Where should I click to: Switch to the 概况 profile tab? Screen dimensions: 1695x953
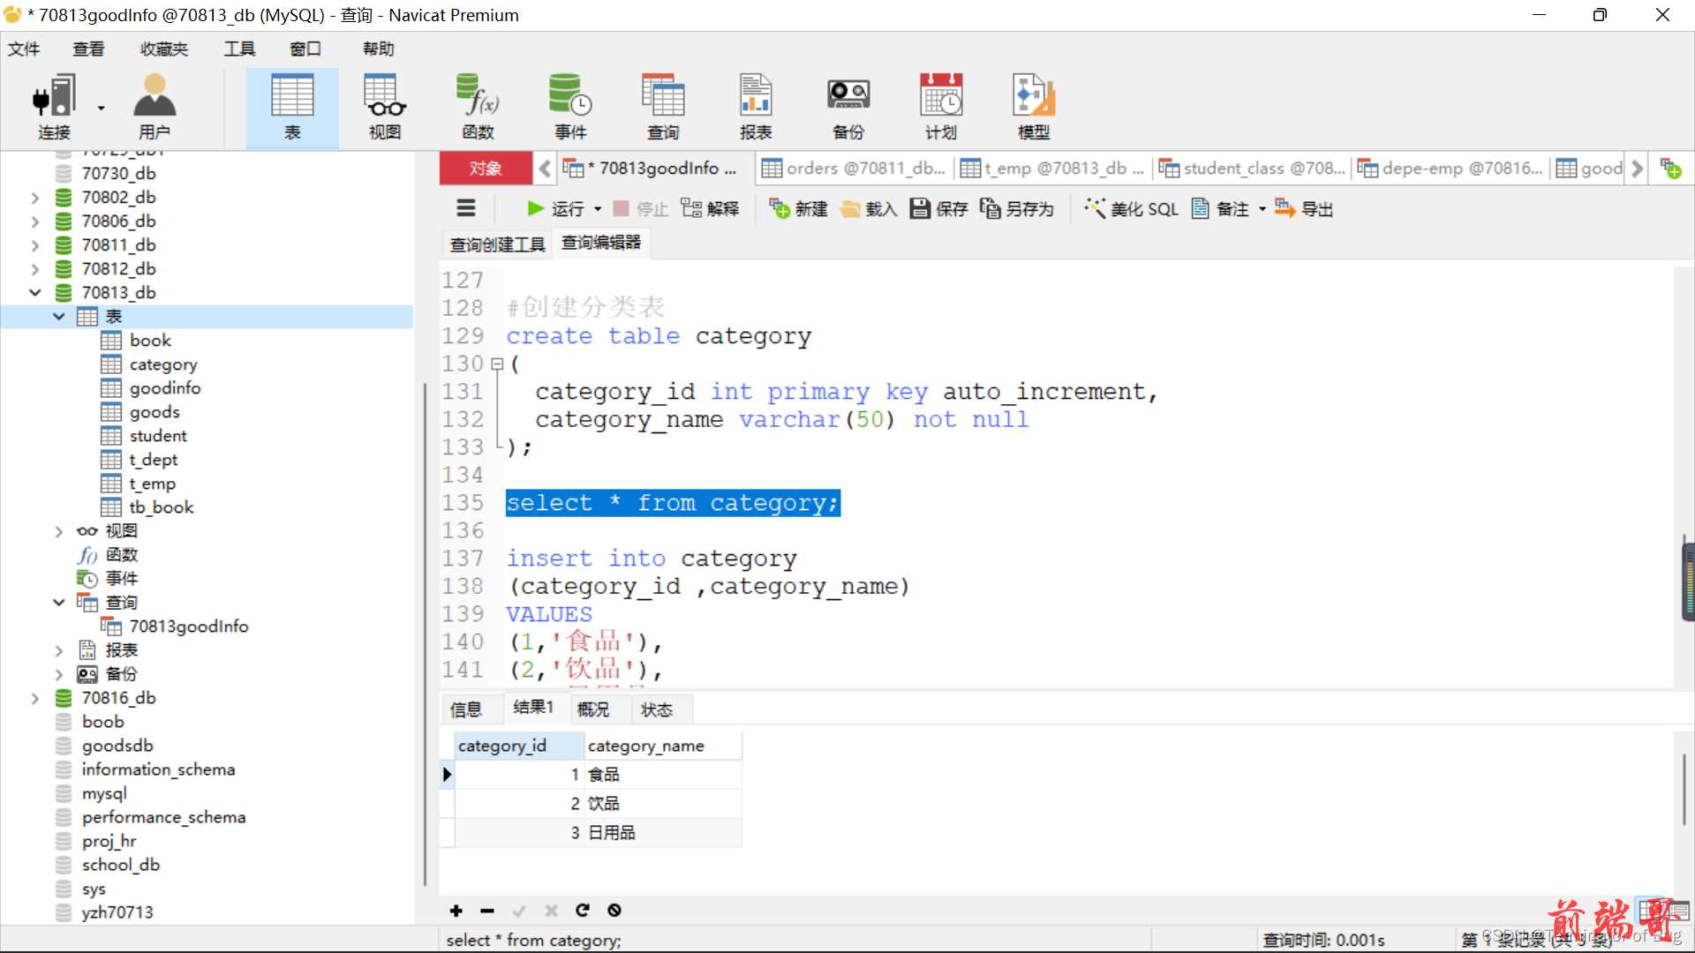(593, 709)
